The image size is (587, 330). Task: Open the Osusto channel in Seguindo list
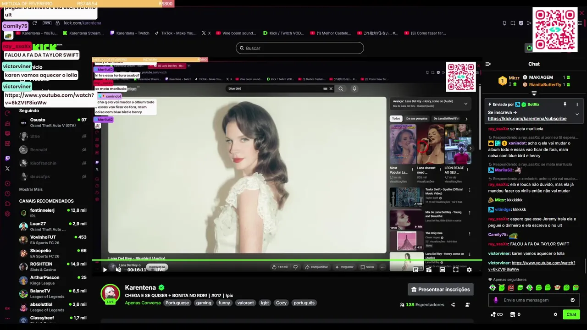coord(53,122)
